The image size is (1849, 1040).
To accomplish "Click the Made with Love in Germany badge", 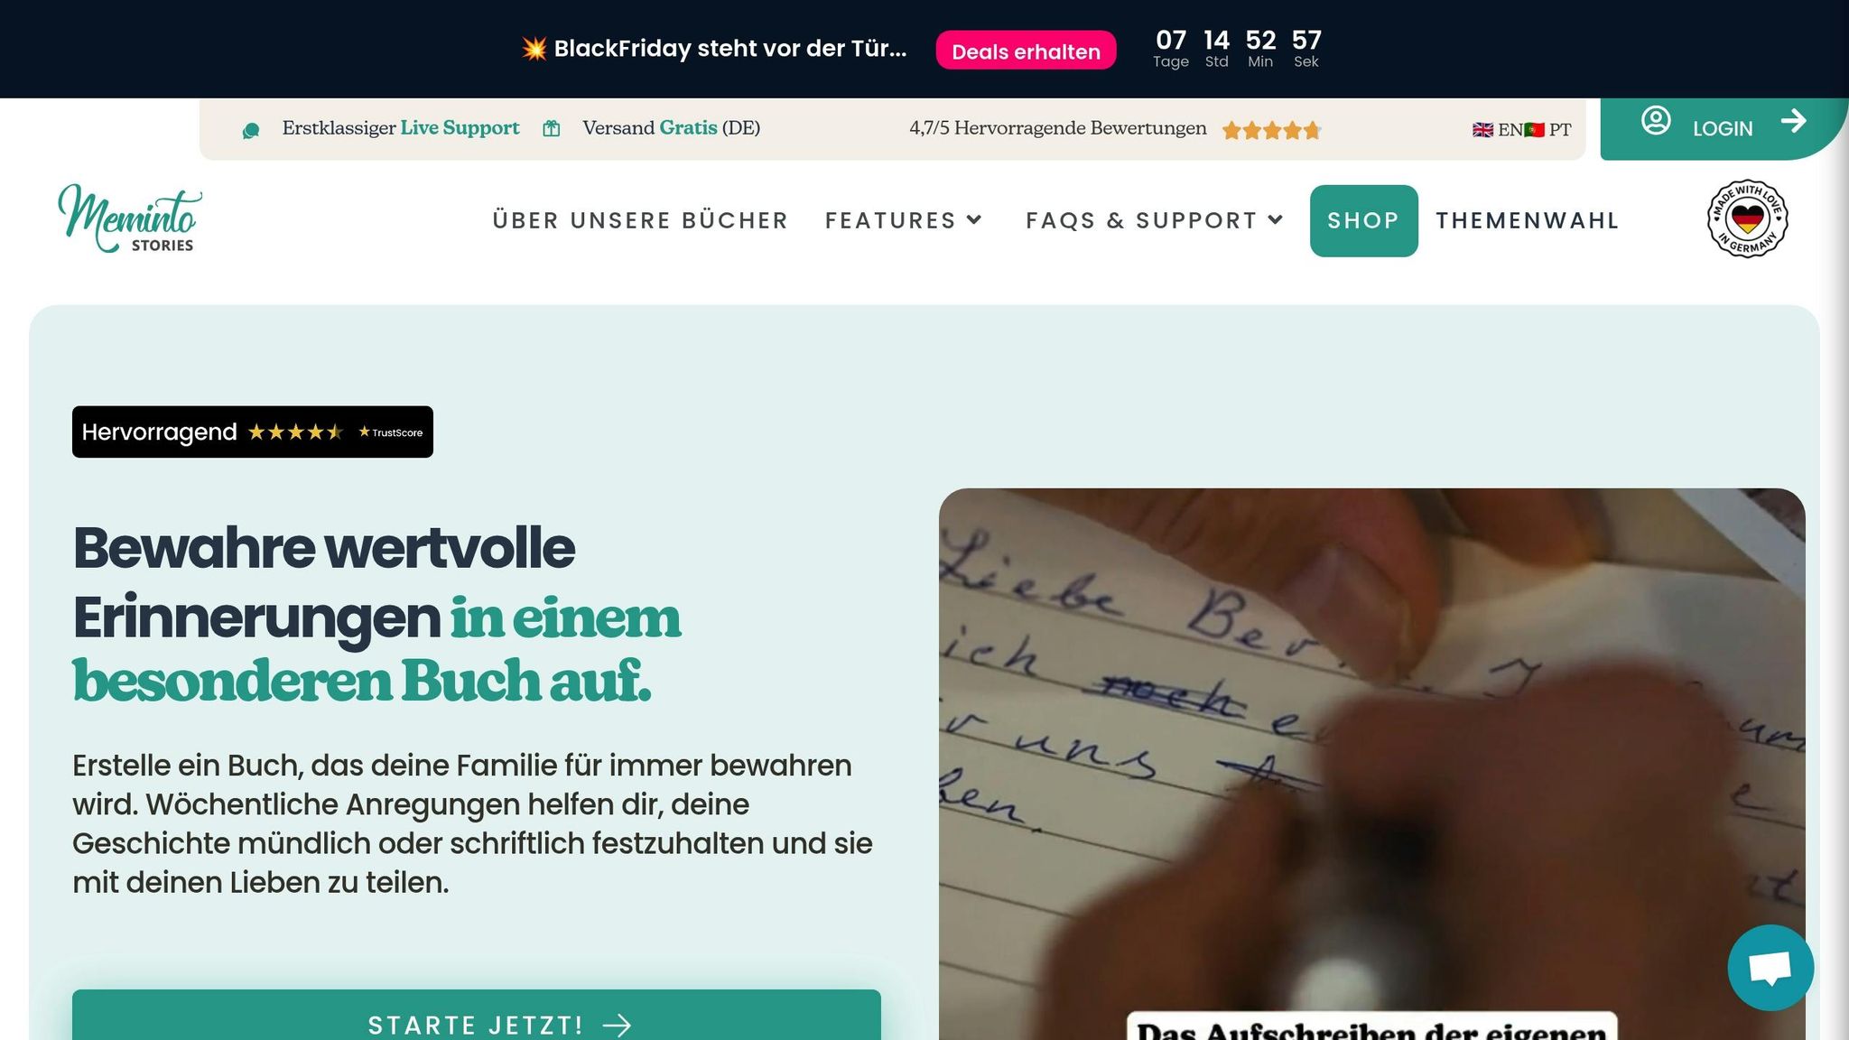I will [1747, 219].
